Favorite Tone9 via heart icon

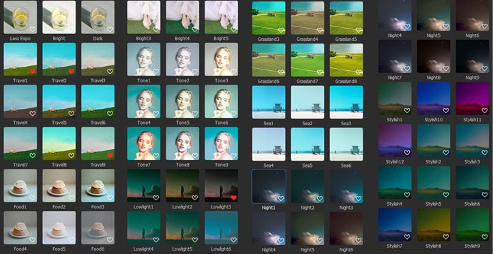pos(233,155)
